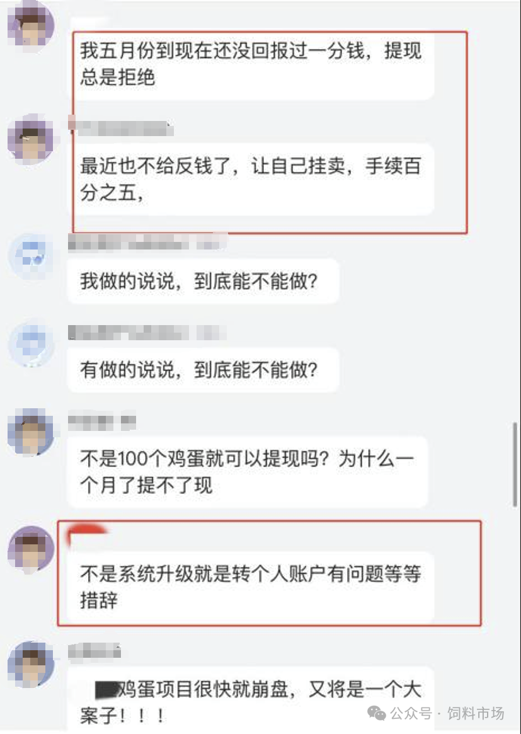Select message bubble '最近也不给反钱了，让自己挂卖'
The height and width of the screenshot is (734, 521).
point(253,180)
